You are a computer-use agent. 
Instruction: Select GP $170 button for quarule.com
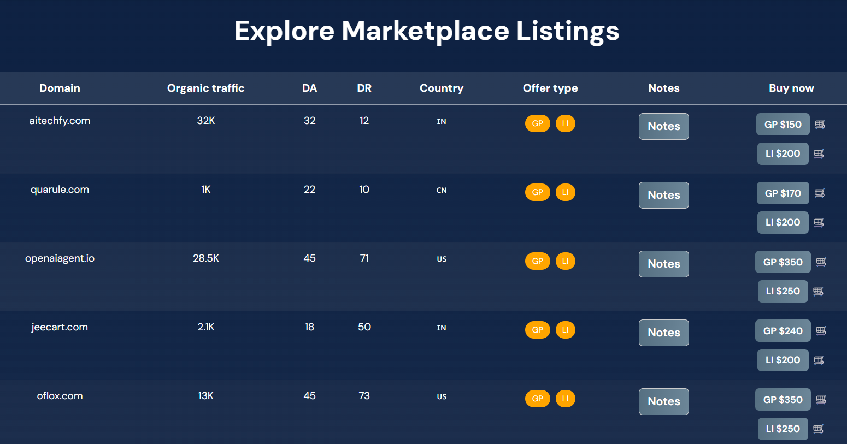[x=783, y=193]
